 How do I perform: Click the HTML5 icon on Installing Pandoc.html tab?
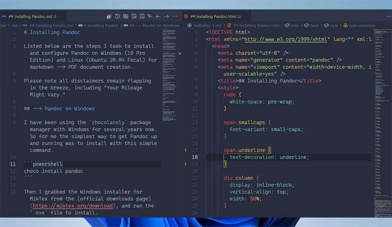point(186,16)
